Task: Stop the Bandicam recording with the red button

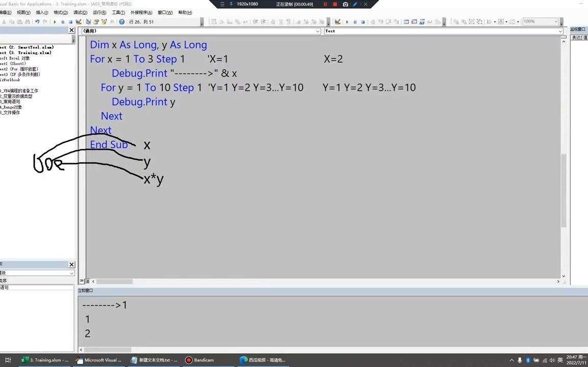Action: click(x=335, y=4)
